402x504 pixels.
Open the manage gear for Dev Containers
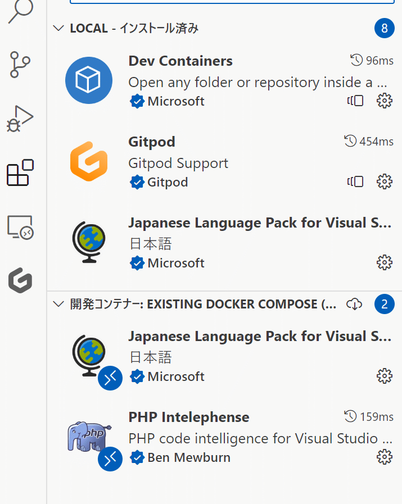(384, 100)
